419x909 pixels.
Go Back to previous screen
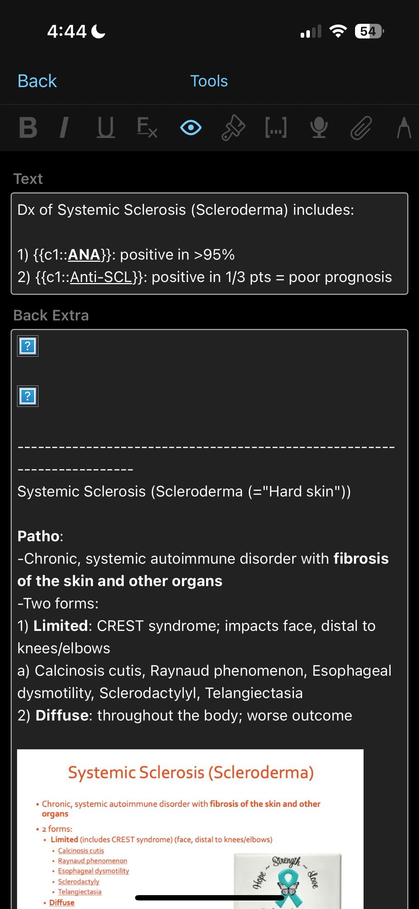37,81
